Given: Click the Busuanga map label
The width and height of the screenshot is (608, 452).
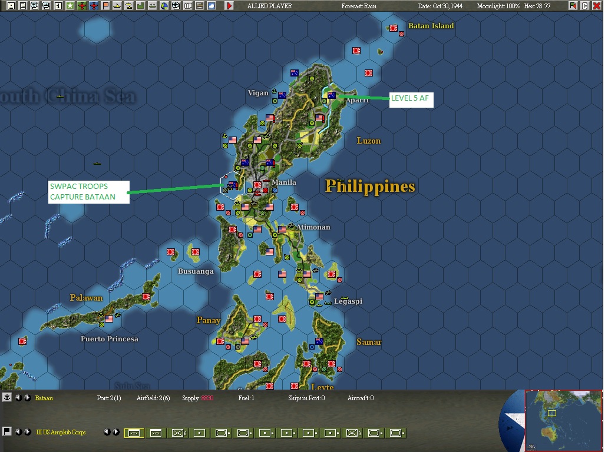Looking at the screenshot, I should (x=196, y=271).
